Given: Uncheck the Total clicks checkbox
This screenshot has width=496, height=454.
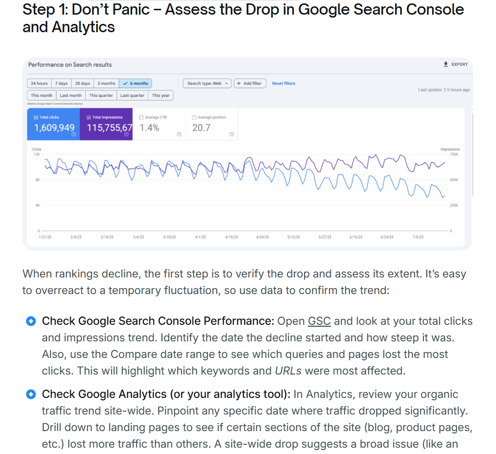Looking at the screenshot, I should (36, 118).
